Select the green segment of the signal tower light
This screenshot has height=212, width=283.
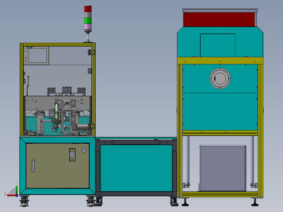click(x=88, y=20)
